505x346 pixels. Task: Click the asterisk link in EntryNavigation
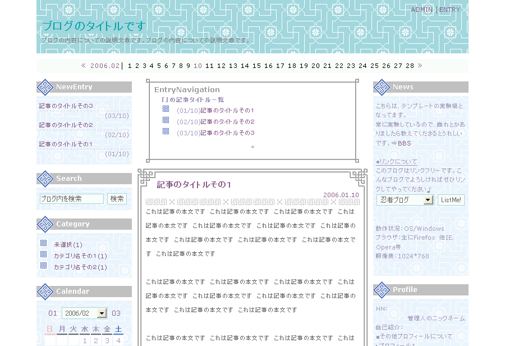point(253,148)
